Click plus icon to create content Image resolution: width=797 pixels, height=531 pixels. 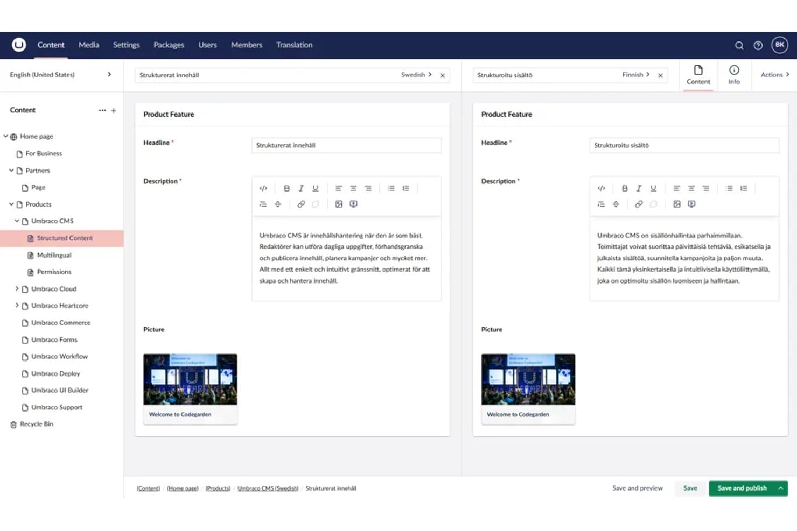point(114,110)
